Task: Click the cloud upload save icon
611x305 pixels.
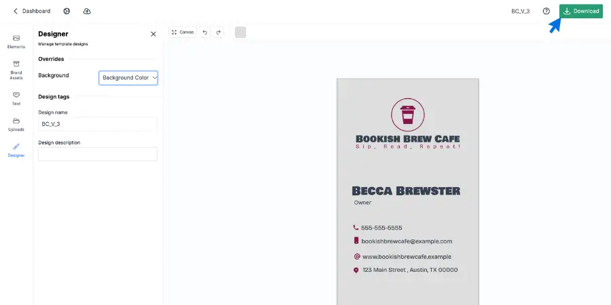Action: [87, 12]
